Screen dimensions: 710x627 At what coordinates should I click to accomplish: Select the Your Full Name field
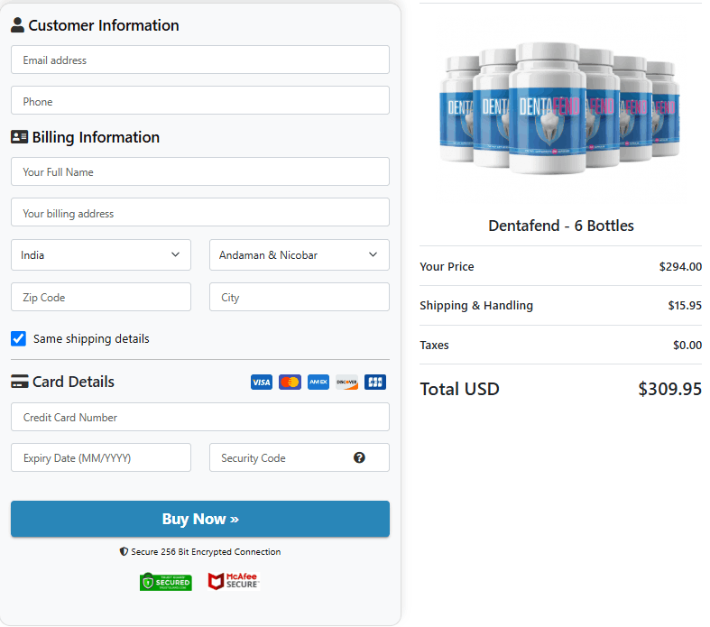pyautogui.click(x=199, y=171)
